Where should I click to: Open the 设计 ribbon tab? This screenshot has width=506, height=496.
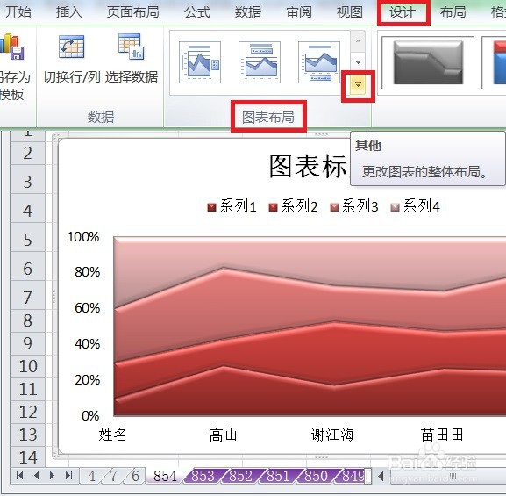[x=403, y=12]
